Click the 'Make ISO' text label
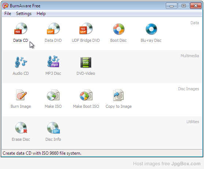Screen dimensions: 204x169 (53, 106)
